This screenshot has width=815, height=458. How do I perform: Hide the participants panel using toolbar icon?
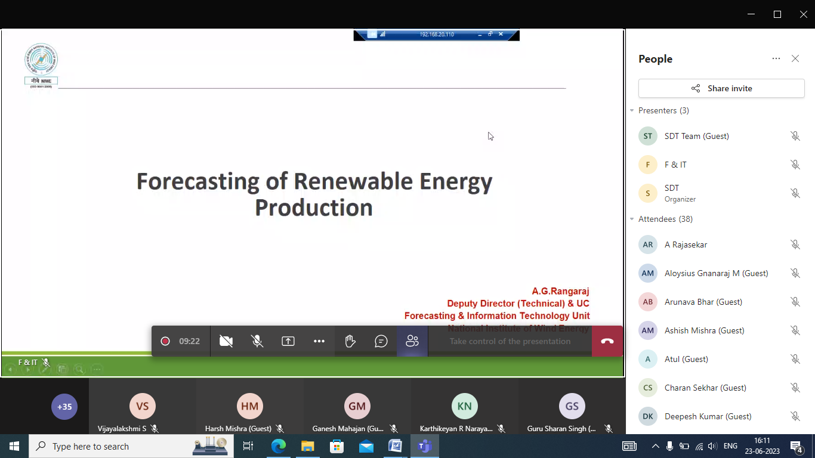point(412,341)
